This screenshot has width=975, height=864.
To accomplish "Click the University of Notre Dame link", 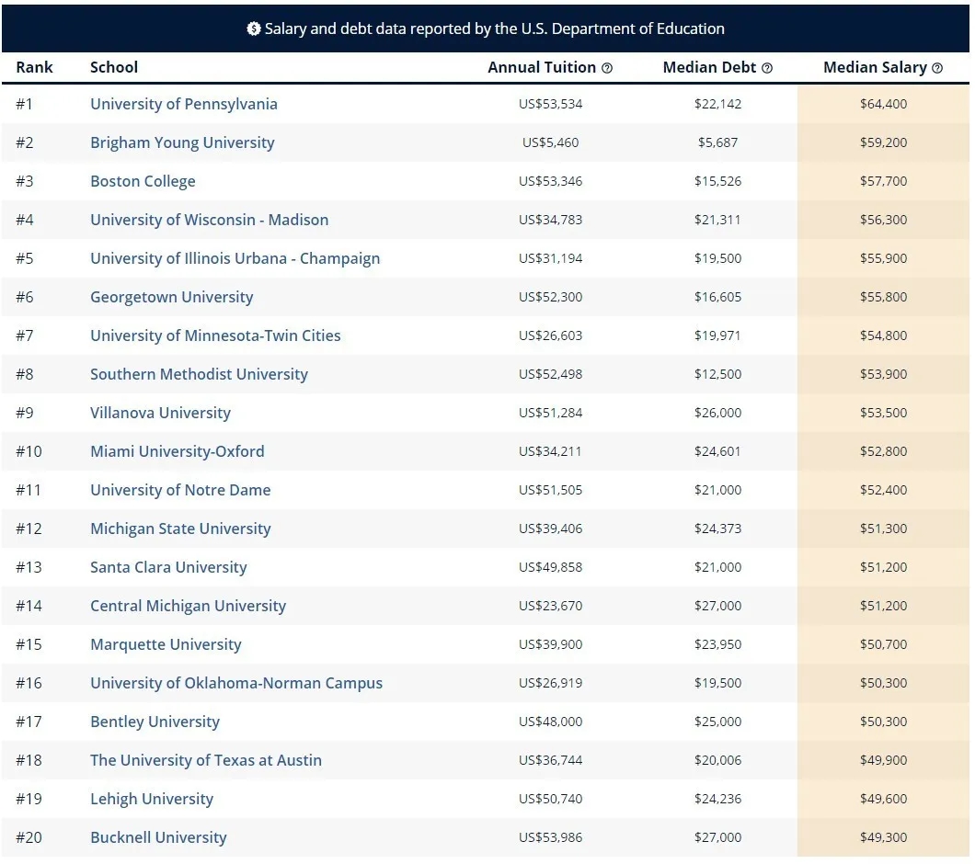I will (180, 490).
